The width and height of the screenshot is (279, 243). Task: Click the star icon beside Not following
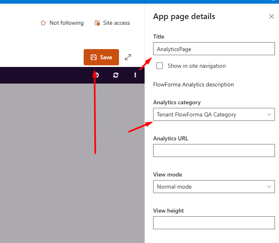pyautogui.click(x=43, y=23)
